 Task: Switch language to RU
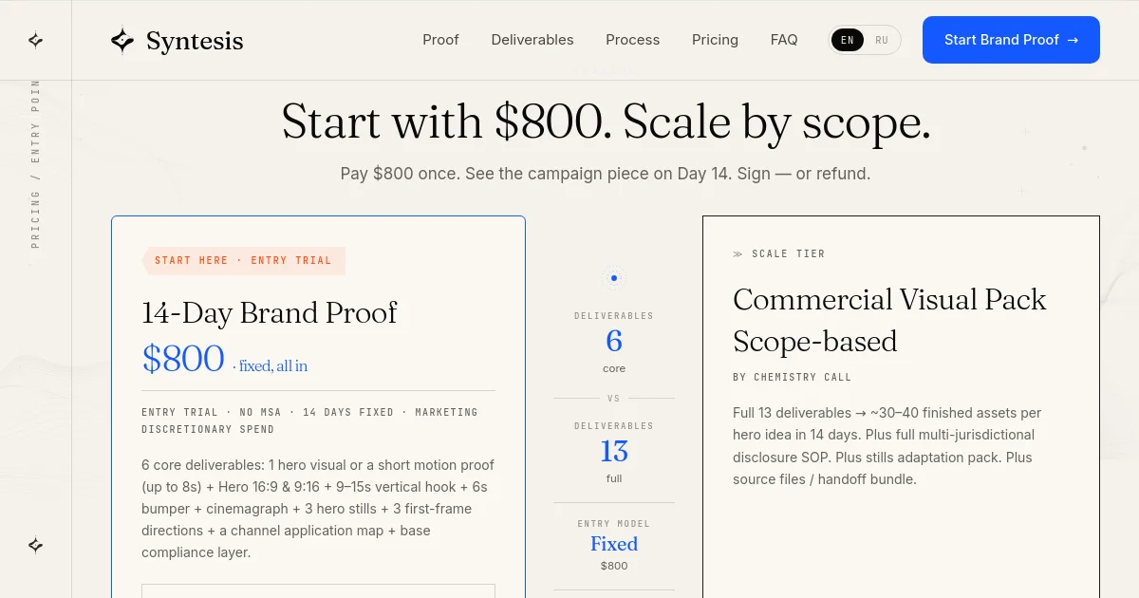(882, 40)
